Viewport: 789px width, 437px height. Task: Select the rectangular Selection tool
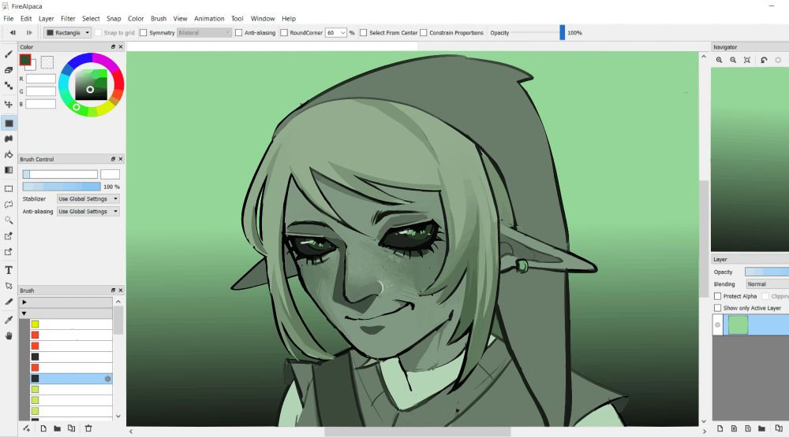pos(9,189)
